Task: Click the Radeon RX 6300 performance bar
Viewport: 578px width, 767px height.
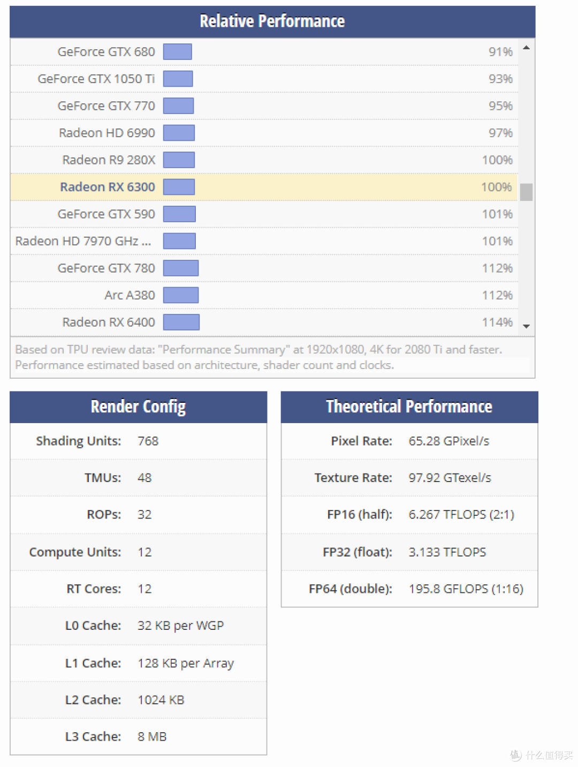Action: coord(179,187)
